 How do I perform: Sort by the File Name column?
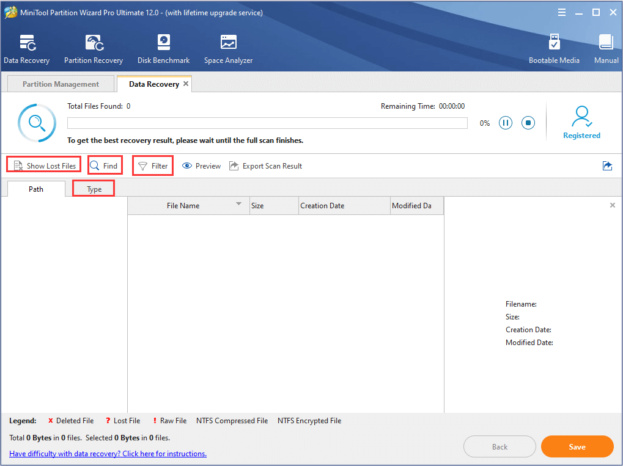coord(189,206)
